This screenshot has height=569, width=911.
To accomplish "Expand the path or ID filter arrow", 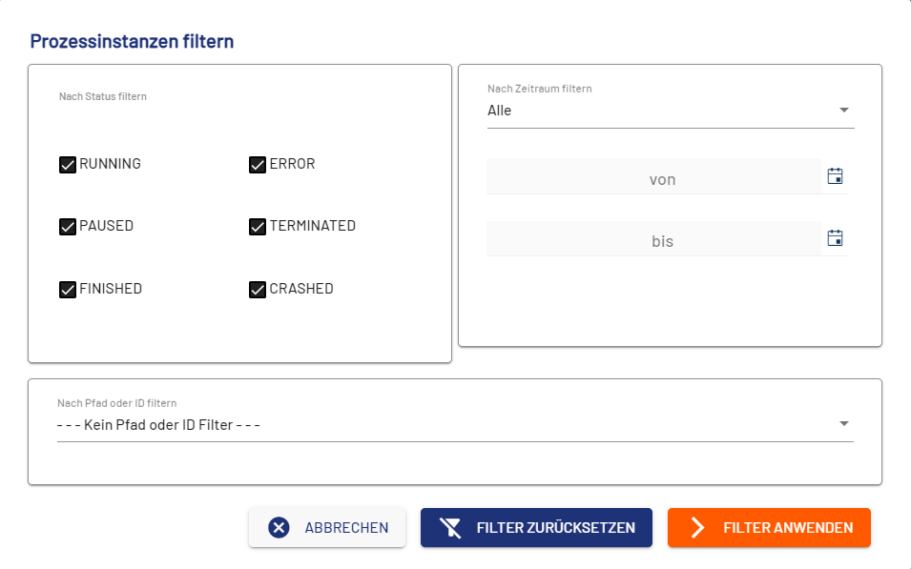I will [x=843, y=424].
